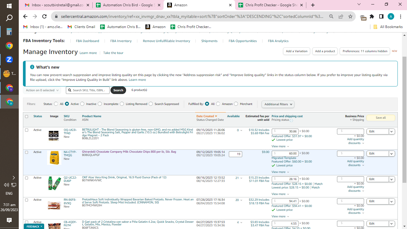Click the SKU search input field
The width and height of the screenshot is (407, 229).
tap(88, 90)
